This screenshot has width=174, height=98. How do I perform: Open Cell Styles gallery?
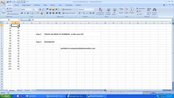point(114,11)
